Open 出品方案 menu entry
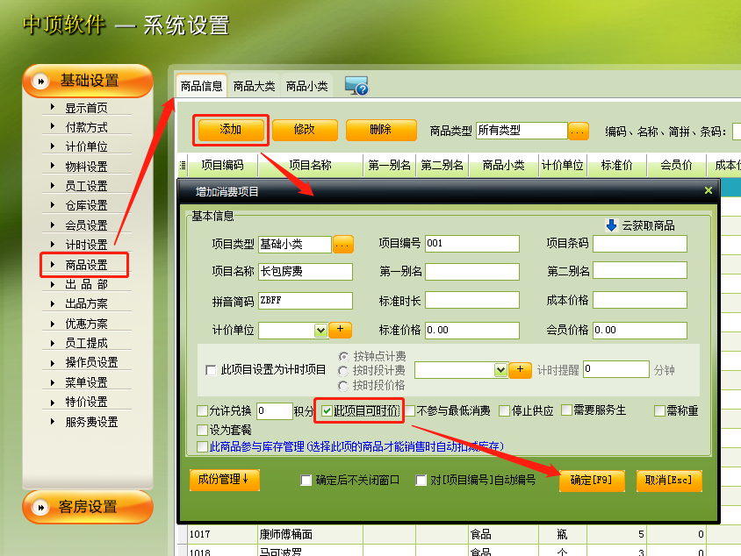Image resolution: width=741 pixels, height=556 pixels. click(86, 303)
